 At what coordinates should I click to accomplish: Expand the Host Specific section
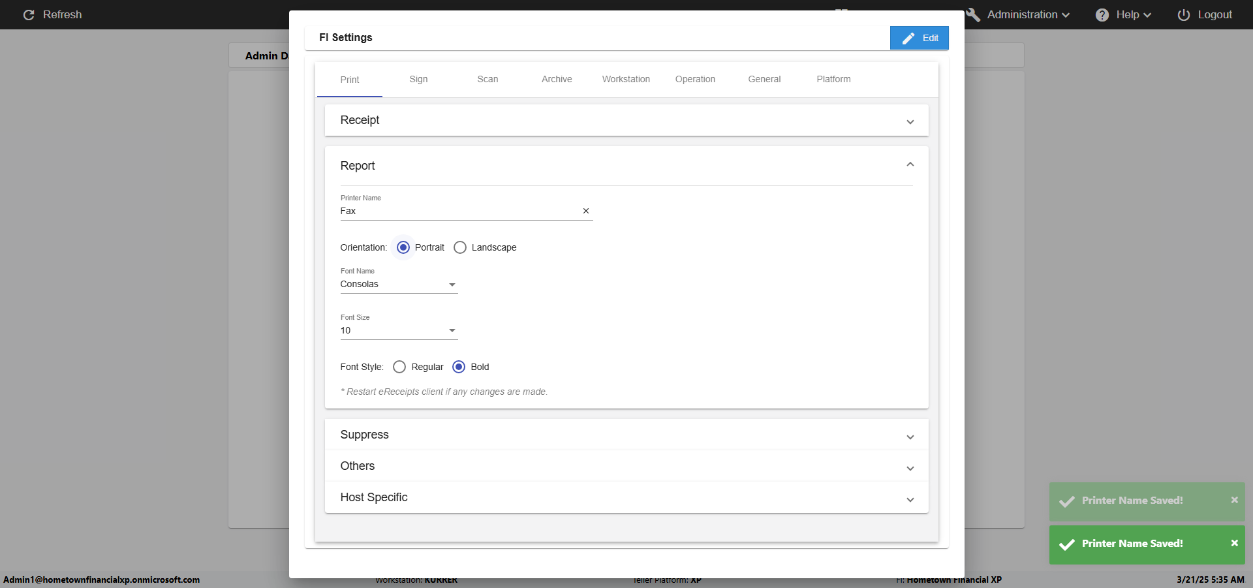click(910, 500)
